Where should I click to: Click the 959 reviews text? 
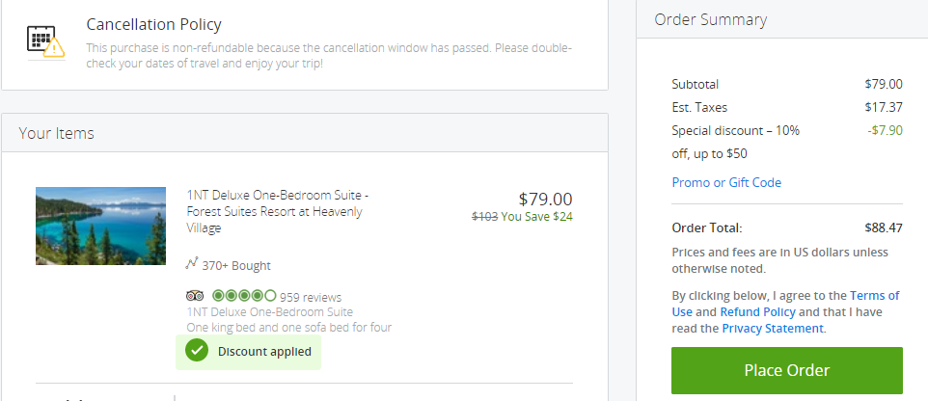[310, 297]
